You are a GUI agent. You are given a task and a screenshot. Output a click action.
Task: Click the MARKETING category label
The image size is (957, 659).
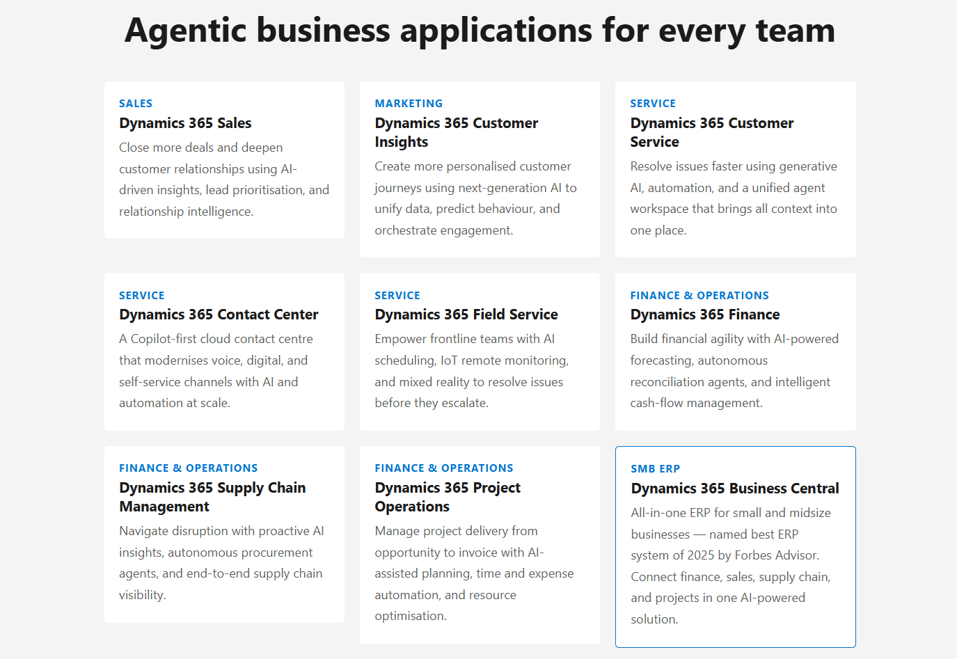(x=409, y=104)
